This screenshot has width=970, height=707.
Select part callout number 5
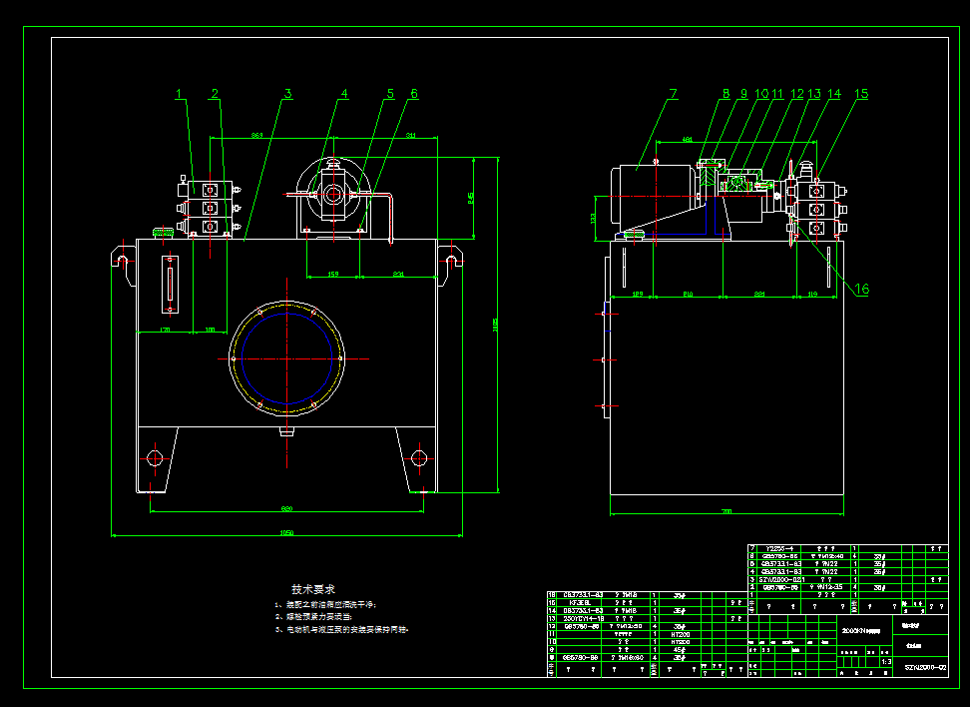click(x=390, y=94)
